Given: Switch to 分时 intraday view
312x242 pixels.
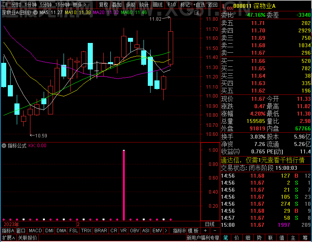Looking at the screenshot, I should pos(16,5).
